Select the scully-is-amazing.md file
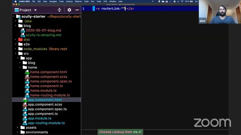This screenshot has width=241, height=135. 43,35
